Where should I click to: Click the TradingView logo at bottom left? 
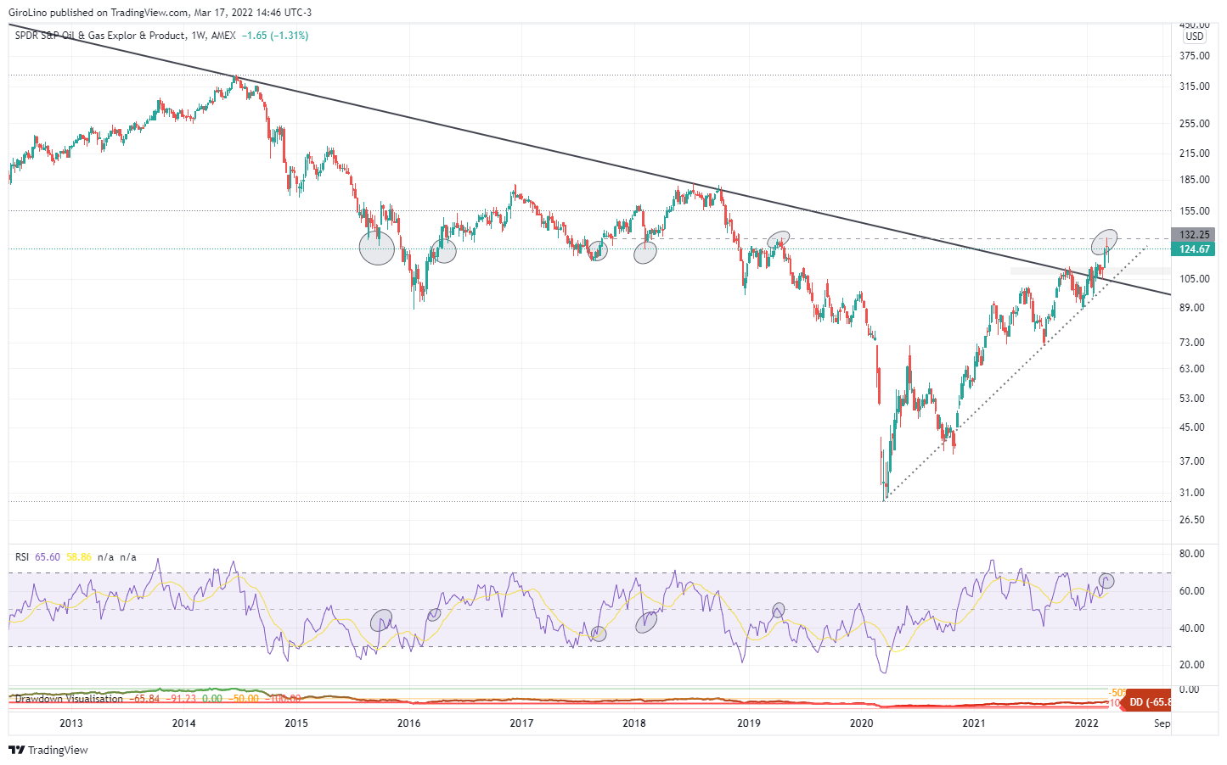48,750
